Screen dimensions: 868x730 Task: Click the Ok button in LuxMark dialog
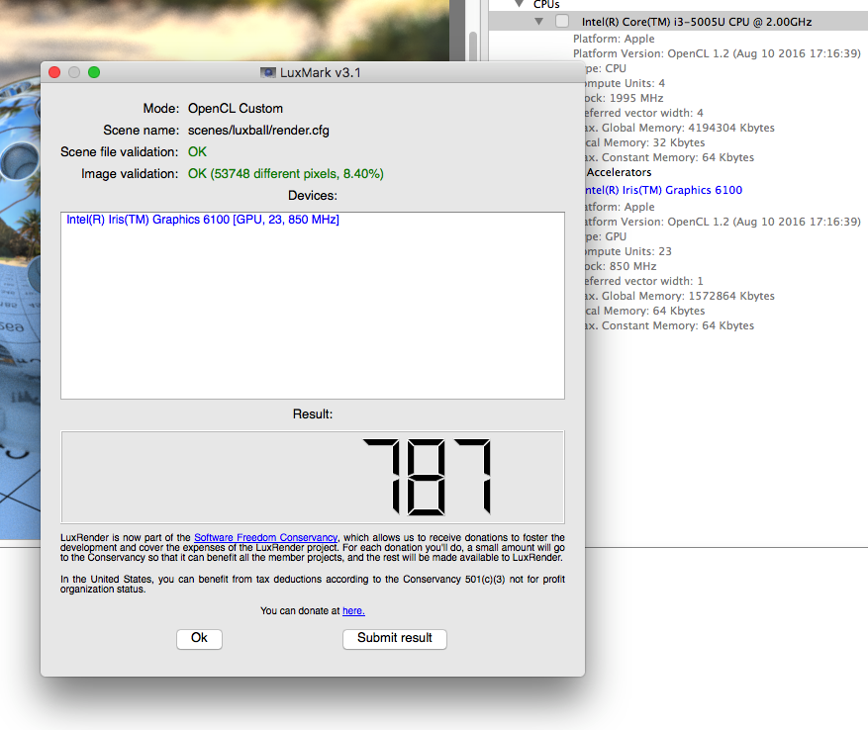[x=199, y=639]
